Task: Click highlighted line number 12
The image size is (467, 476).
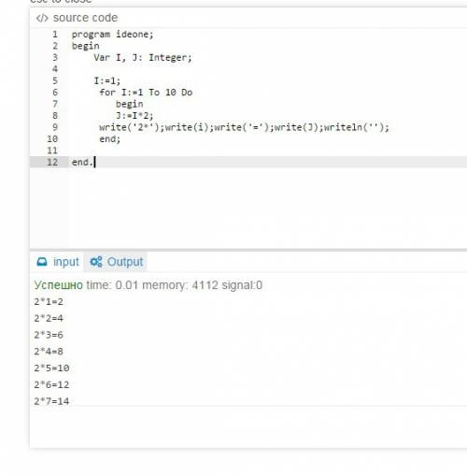Action: point(52,162)
